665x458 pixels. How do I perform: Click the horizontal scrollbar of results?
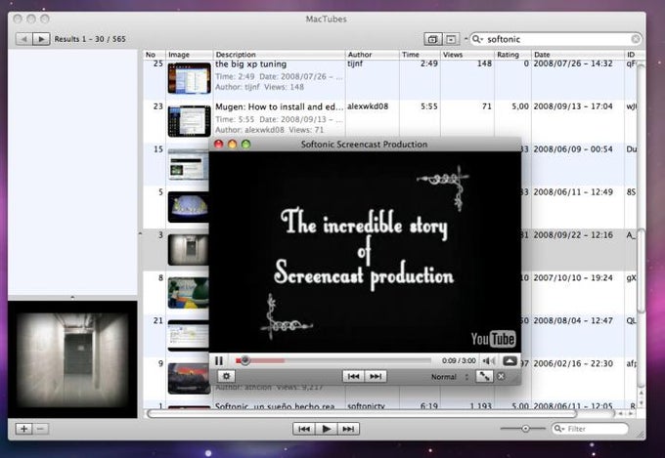pyautogui.click(x=362, y=413)
